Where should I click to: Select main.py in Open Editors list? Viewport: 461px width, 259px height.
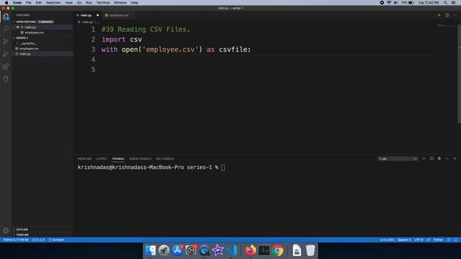(42, 27)
